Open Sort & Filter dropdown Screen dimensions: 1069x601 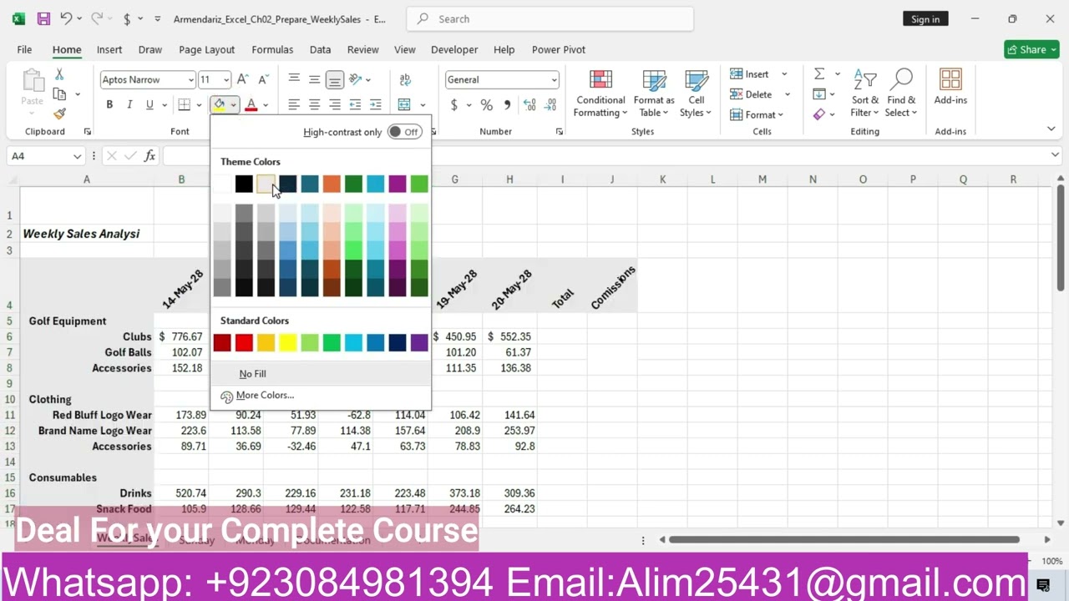pyautogui.click(x=864, y=93)
